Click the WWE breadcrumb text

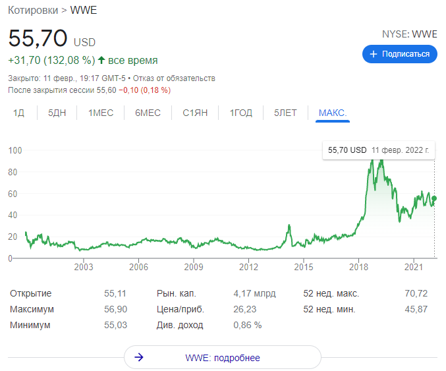[x=84, y=11]
